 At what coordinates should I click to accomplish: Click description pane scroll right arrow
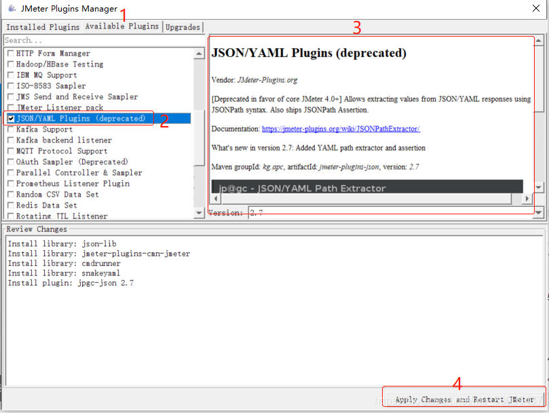pyautogui.click(x=527, y=199)
